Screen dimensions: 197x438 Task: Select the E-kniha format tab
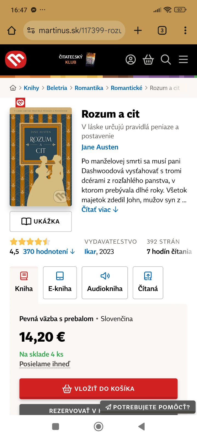point(60,283)
